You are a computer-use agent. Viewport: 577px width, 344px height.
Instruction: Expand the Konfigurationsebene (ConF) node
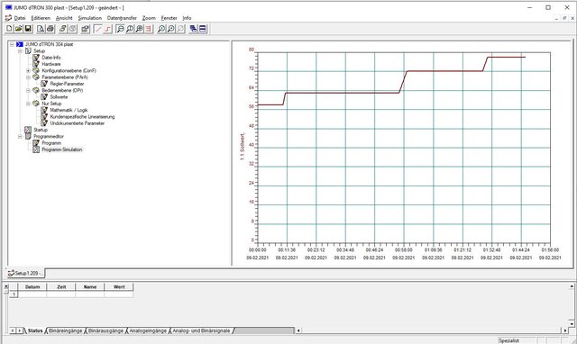28,70
